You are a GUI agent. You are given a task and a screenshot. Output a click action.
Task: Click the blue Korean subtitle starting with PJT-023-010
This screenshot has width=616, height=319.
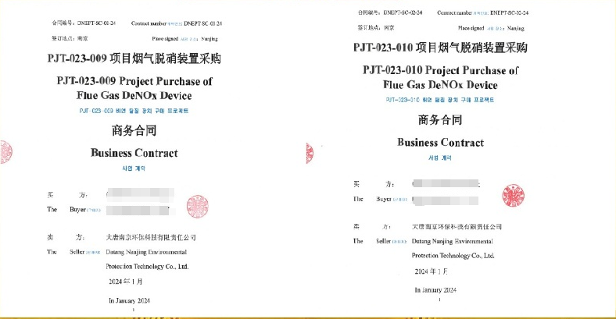click(x=440, y=100)
